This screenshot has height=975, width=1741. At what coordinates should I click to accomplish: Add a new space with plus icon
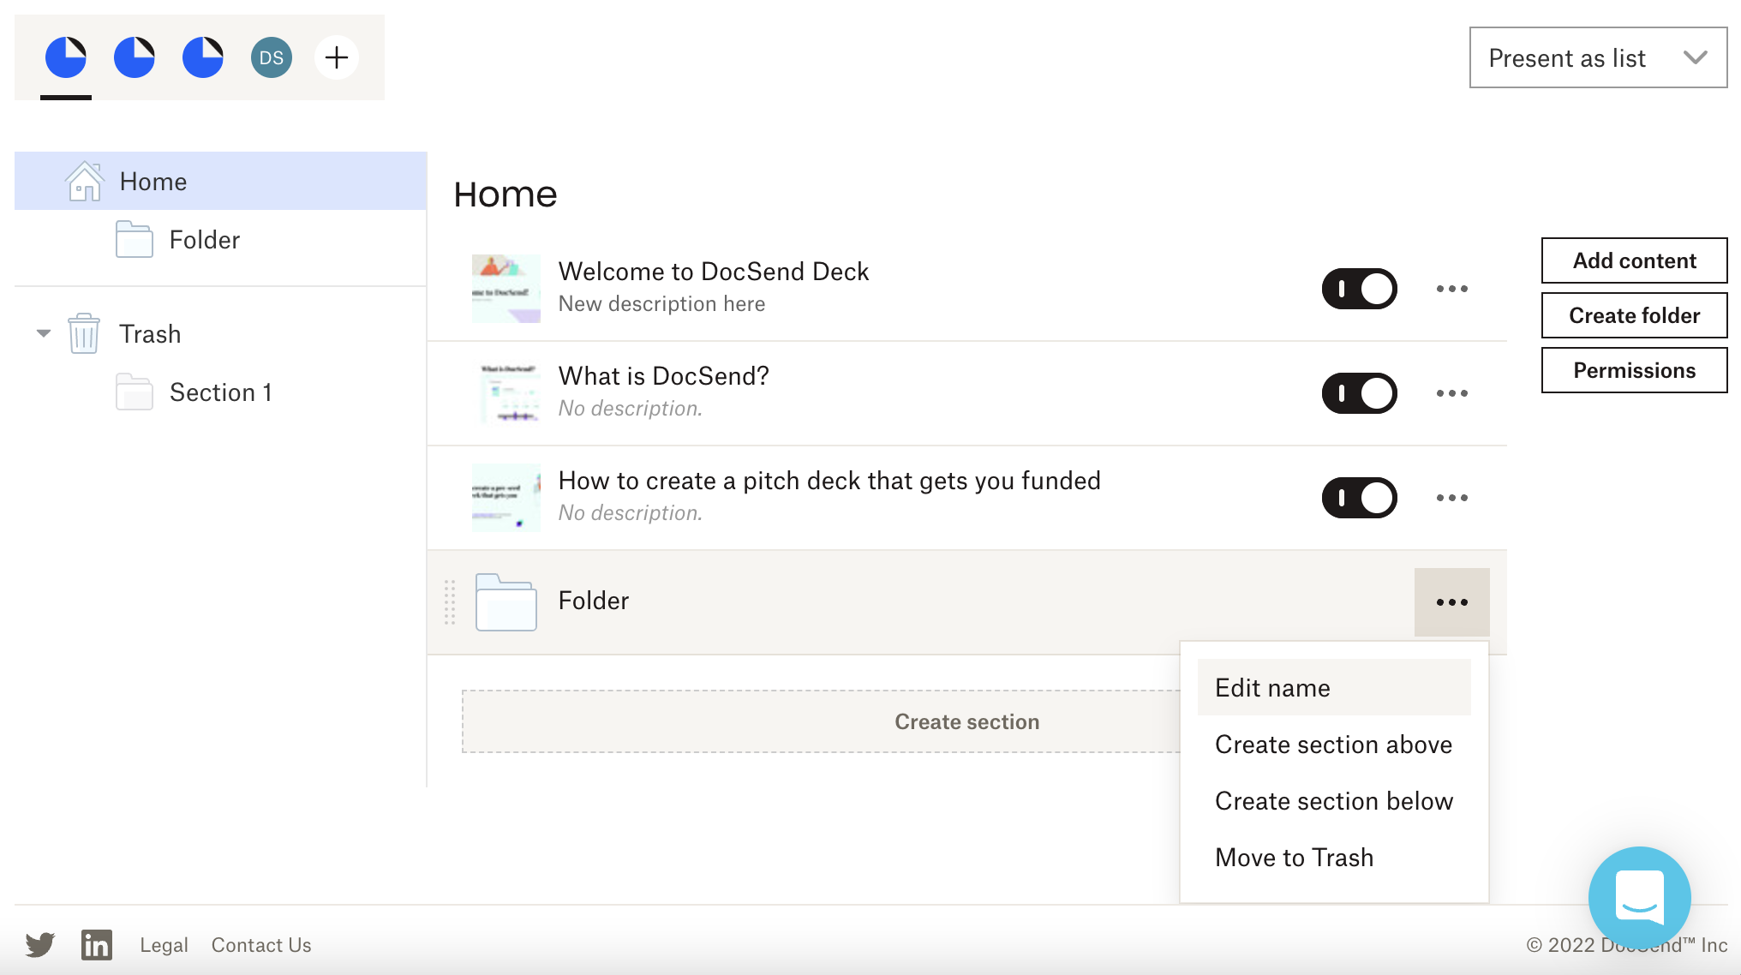tap(337, 57)
